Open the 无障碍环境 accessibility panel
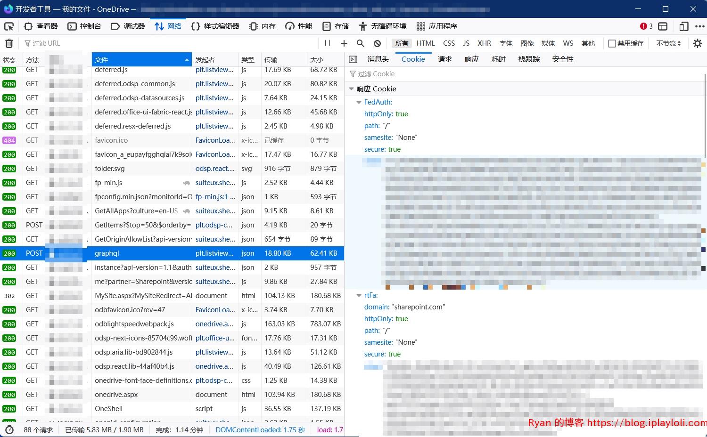The width and height of the screenshot is (707, 437). [383, 26]
